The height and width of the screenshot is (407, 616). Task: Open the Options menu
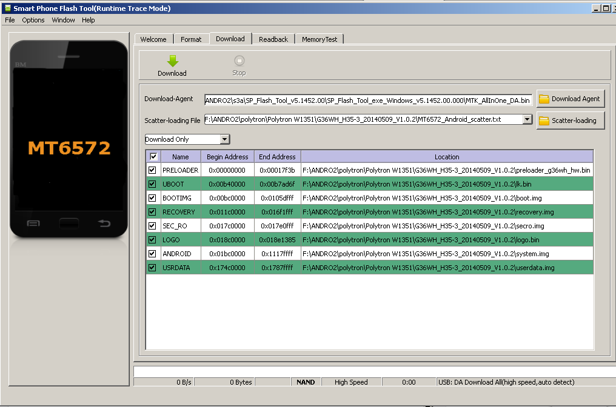(33, 19)
